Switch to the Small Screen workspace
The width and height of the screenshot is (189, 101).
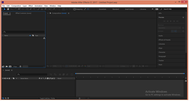[129, 9]
